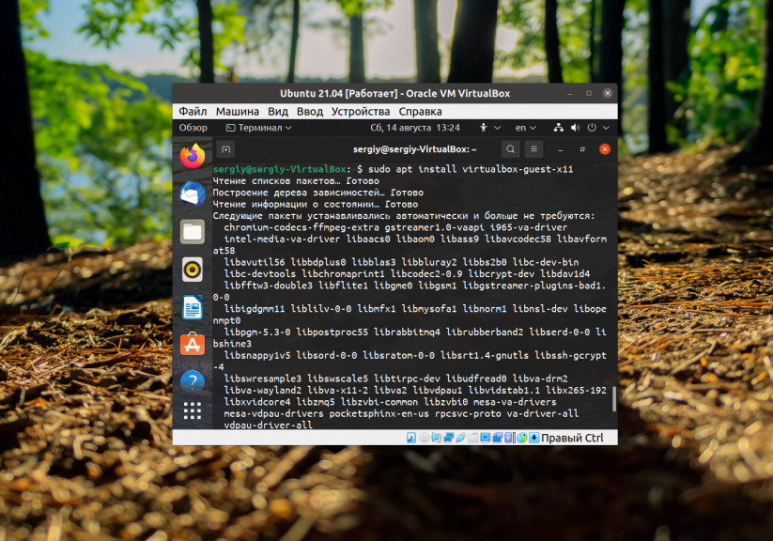The width and height of the screenshot is (773, 541).
Task: Click the terminal scrollbar handle
Action: [x=613, y=399]
